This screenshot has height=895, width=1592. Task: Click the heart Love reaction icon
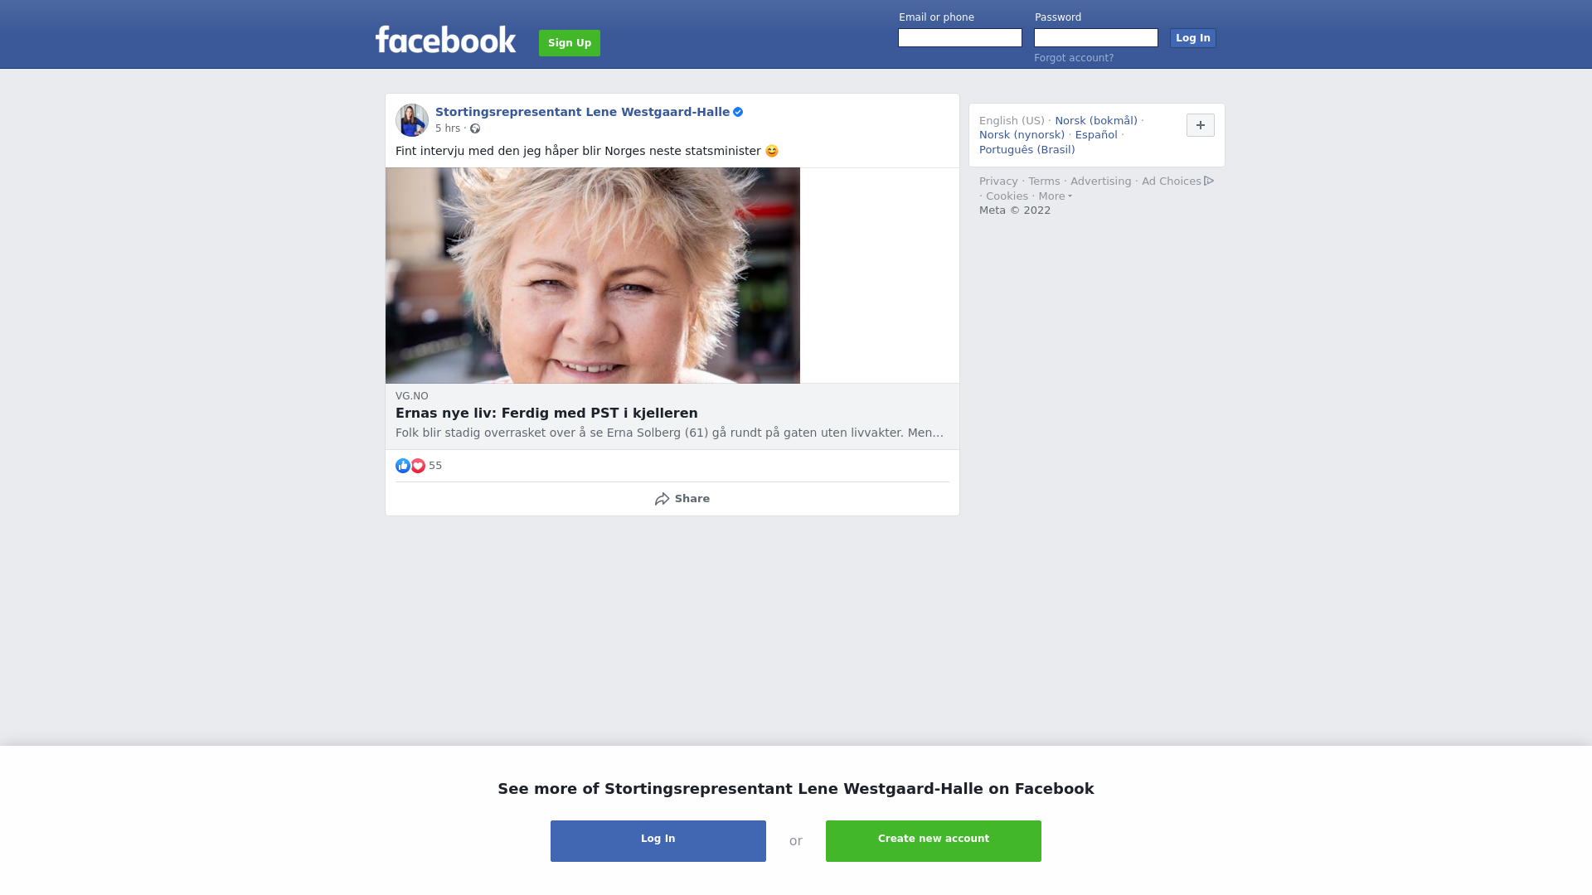tap(418, 466)
